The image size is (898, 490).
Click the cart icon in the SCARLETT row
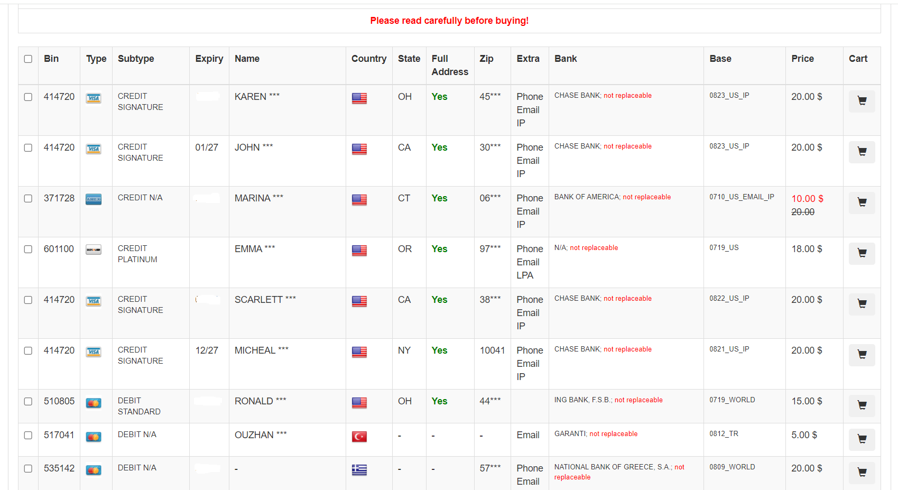point(862,304)
